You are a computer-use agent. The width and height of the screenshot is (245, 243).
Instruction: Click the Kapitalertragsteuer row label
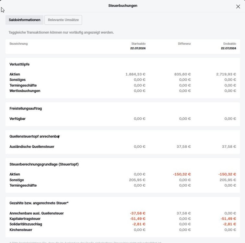tap(25, 219)
